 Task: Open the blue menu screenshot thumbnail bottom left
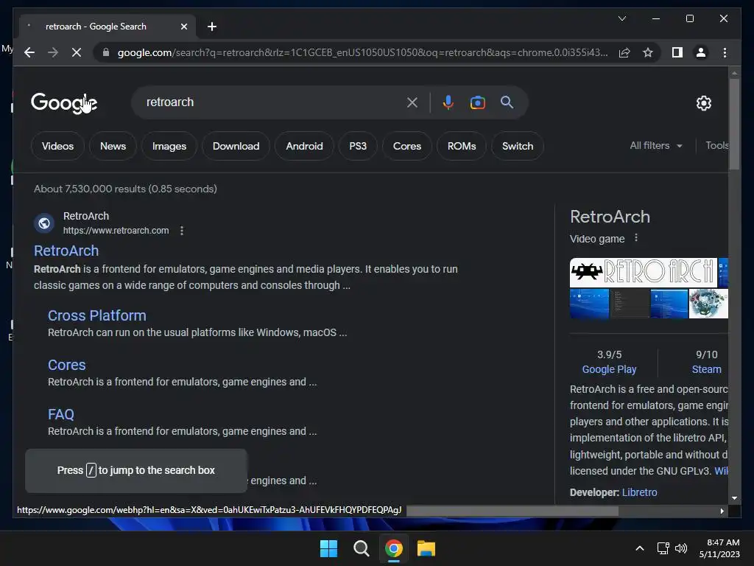(589, 304)
